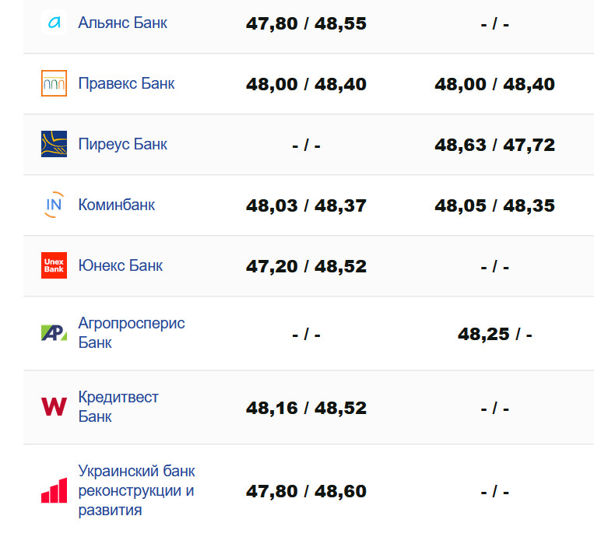The width and height of the screenshot is (594, 537).
Task: Open the Альянс Банк link
Action: (x=122, y=23)
